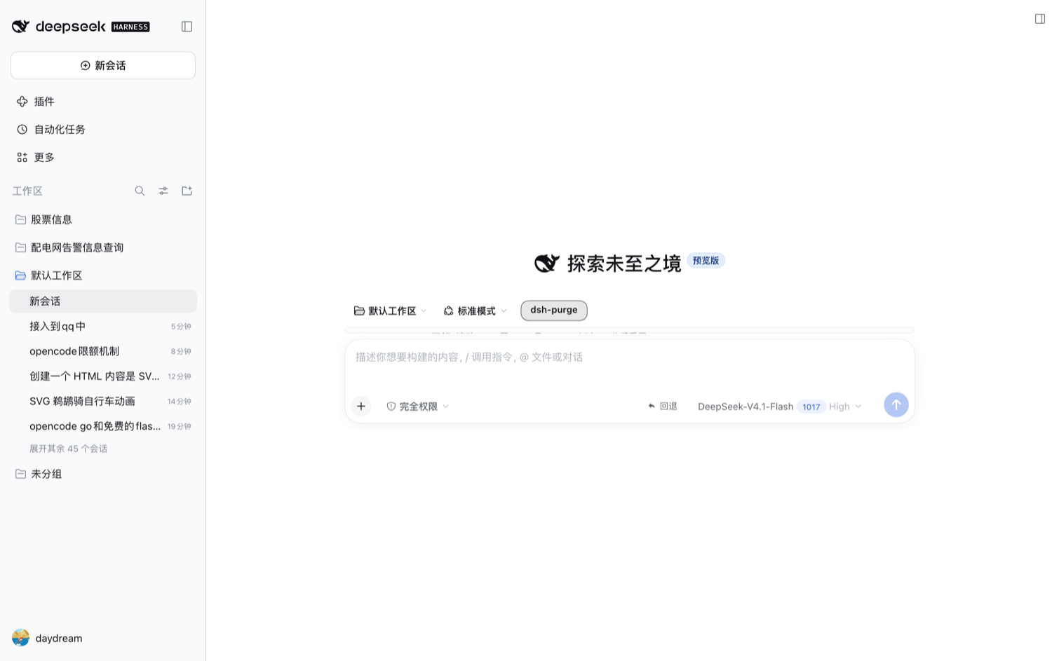Click the deepseek logo in sidebar
The height and width of the screenshot is (661, 1059).
[x=81, y=27]
